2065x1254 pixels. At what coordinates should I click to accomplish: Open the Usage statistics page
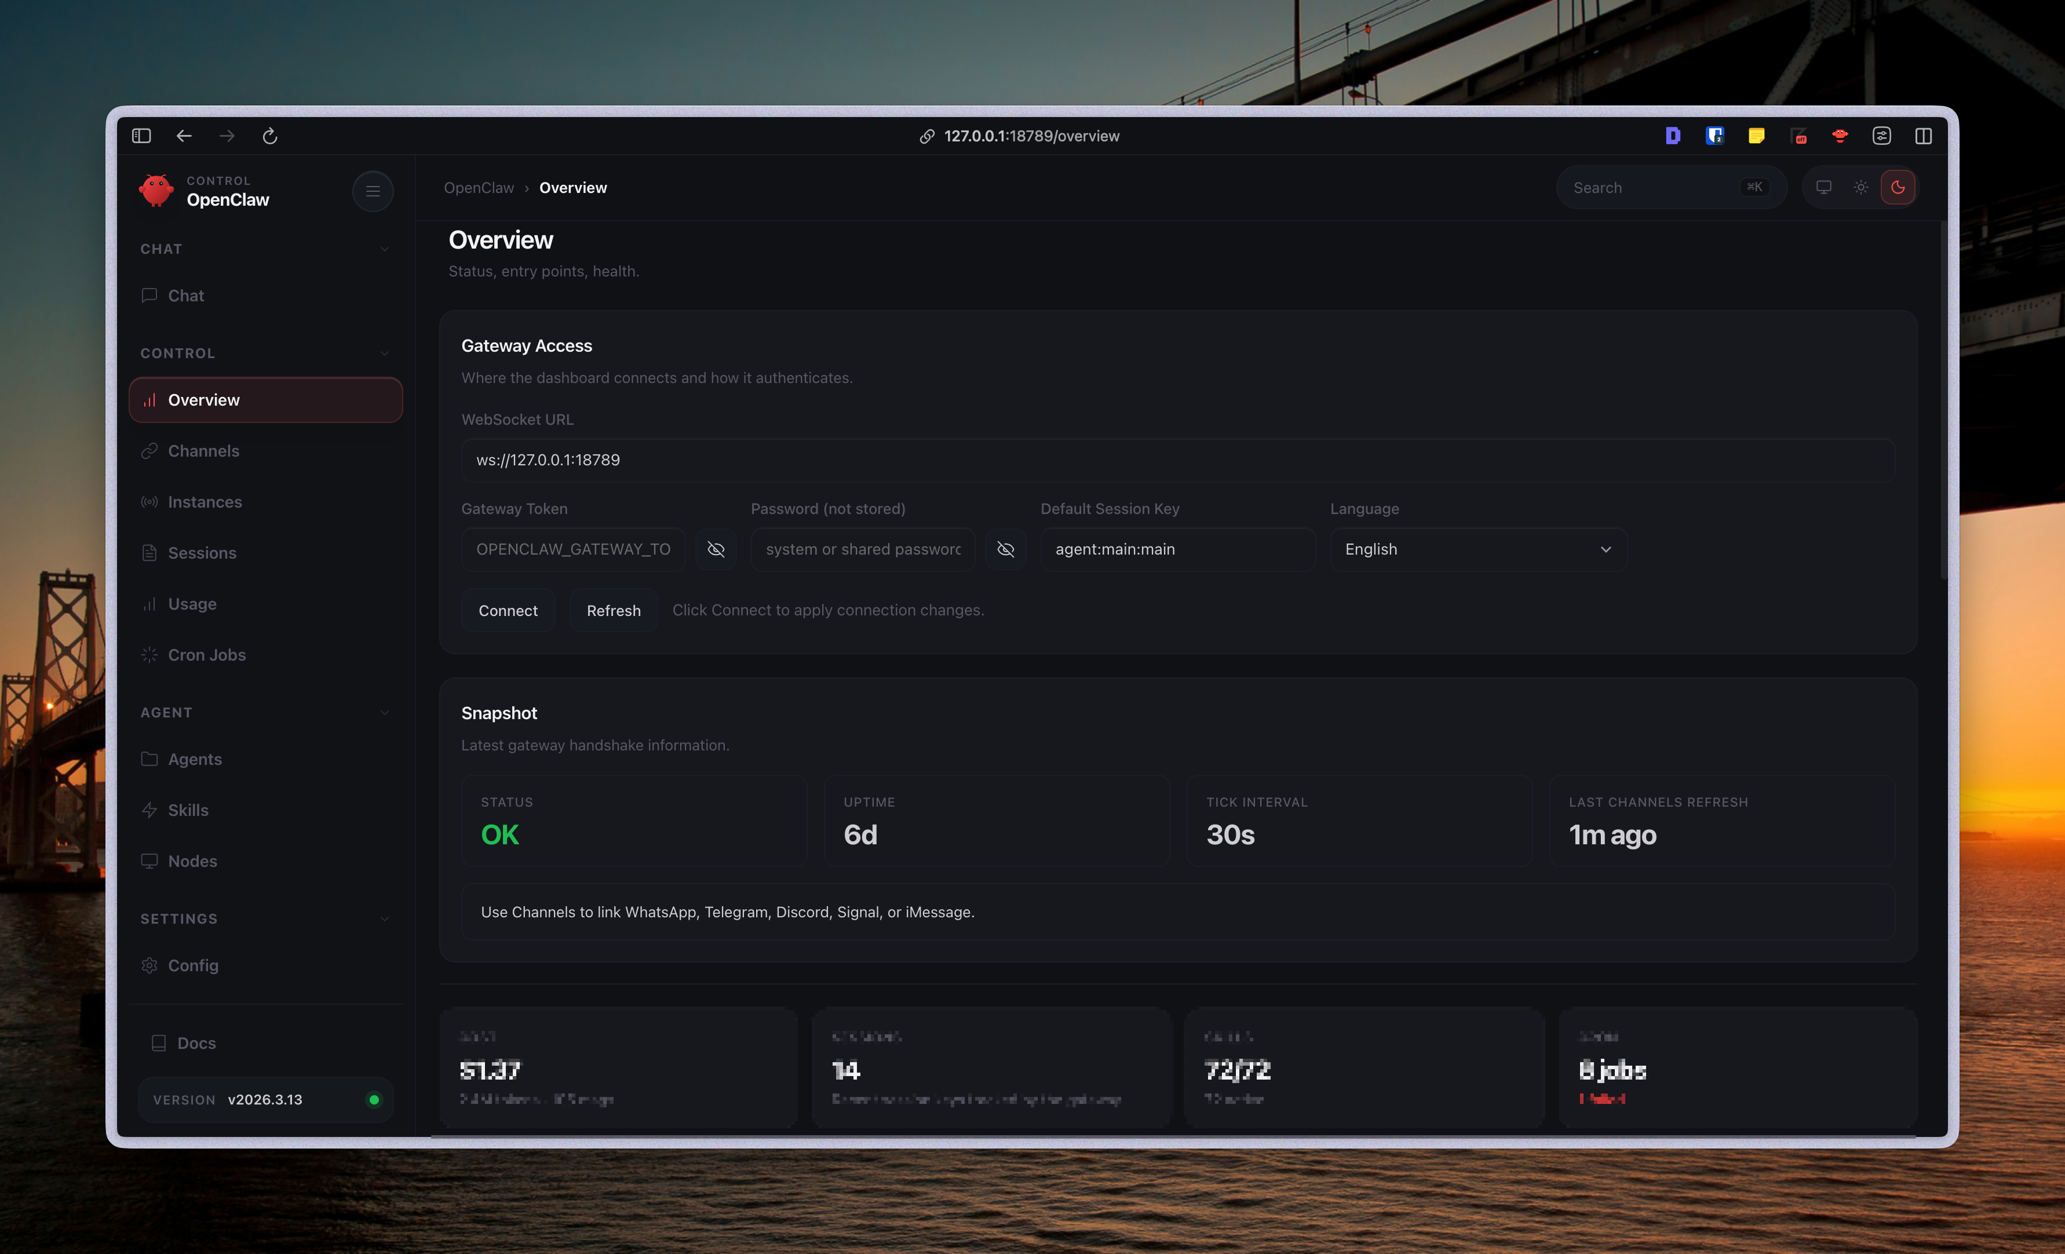[192, 603]
